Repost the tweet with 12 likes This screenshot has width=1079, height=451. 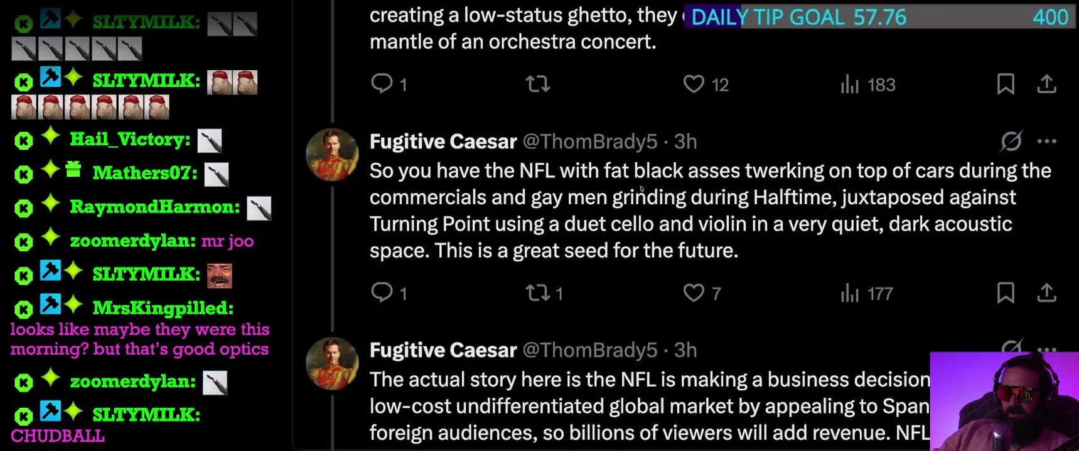pyautogui.click(x=538, y=84)
